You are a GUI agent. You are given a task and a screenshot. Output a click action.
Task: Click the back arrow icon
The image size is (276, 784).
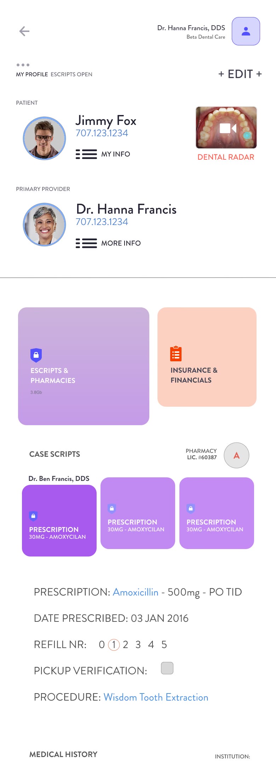[x=24, y=31]
